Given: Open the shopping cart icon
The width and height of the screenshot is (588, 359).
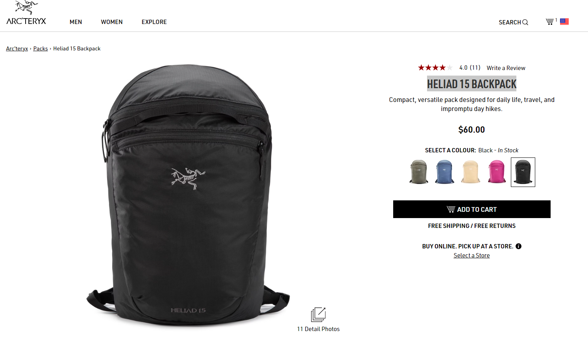Looking at the screenshot, I should (550, 22).
